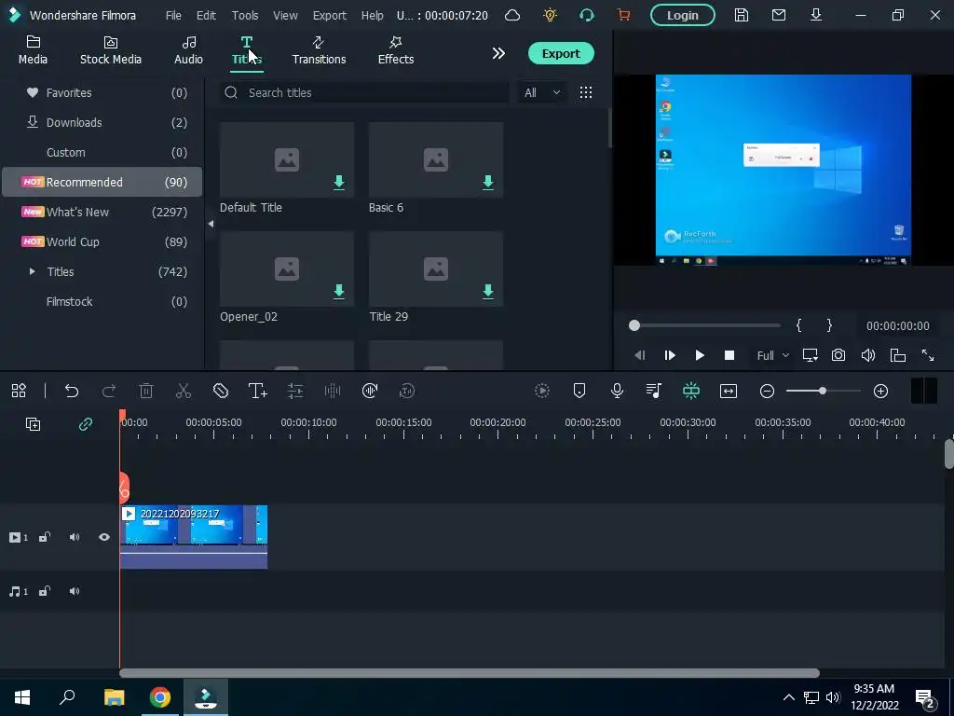Image resolution: width=954 pixels, height=716 pixels.
Task: Click the add track icon
Action: click(33, 424)
